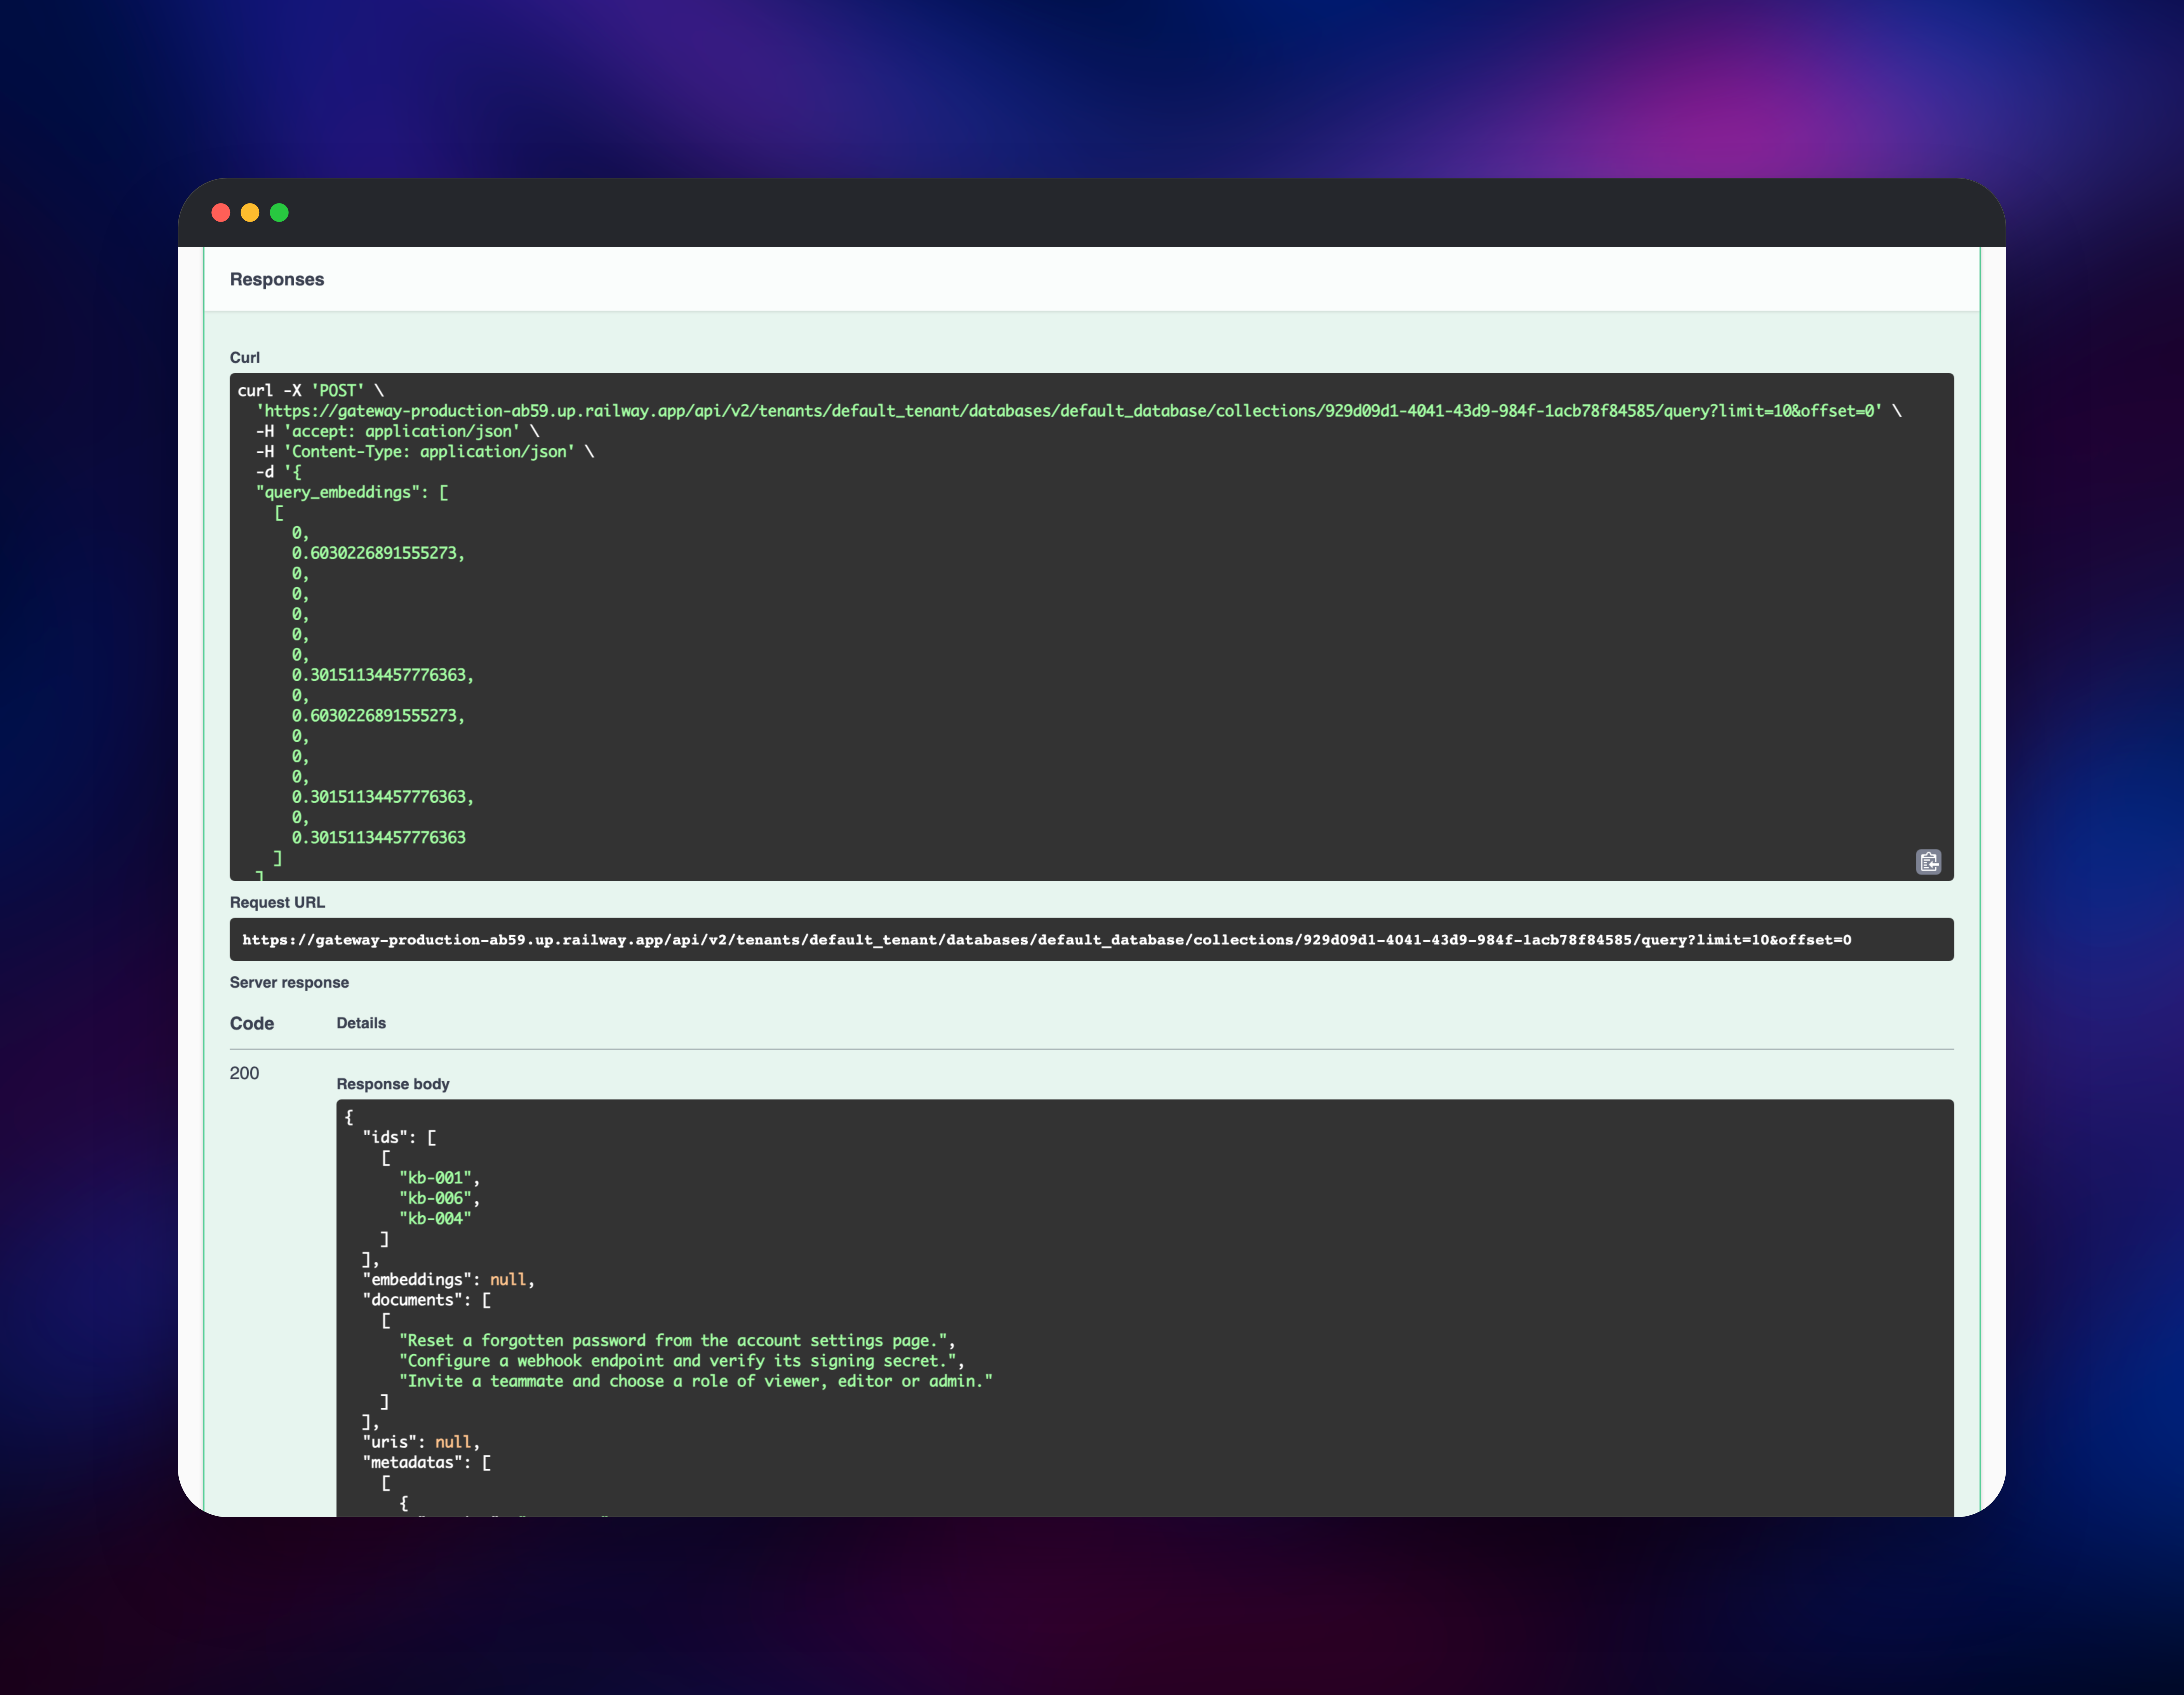Image resolution: width=2184 pixels, height=1695 pixels.
Task: Click the "Request URL" label
Action: pyautogui.click(x=277, y=903)
